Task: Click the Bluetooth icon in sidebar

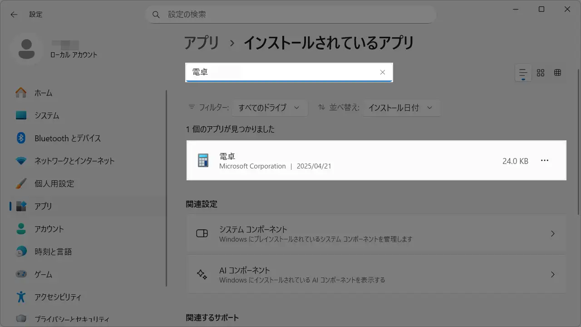Action: 21,138
